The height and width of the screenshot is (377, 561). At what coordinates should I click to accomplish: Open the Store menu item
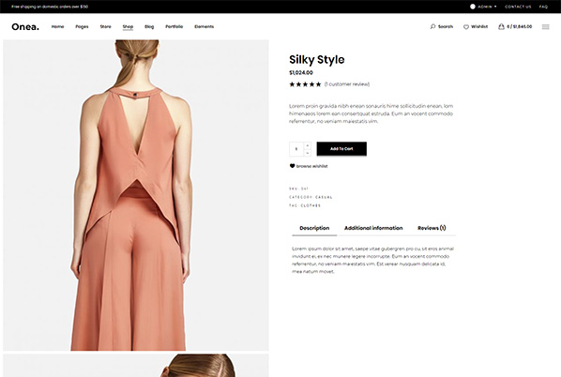pyautogui.click(x=106, y=26)
